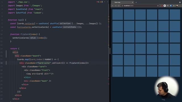Click the './Images' import path
Viewport: 182px width, 102px height.
[x=35, y=6]
